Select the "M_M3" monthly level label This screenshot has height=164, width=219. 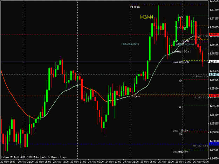pyautogui.click(x=201, y=98)
